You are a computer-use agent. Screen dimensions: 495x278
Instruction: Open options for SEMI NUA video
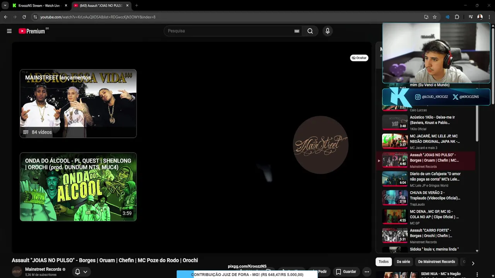click(x=477, y=275)
